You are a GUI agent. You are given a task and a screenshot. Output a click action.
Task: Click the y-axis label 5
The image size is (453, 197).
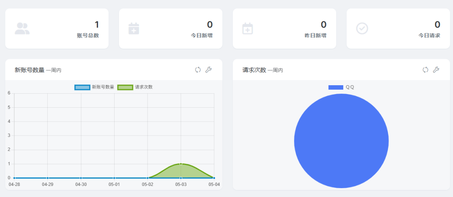(x=9, y=107)
